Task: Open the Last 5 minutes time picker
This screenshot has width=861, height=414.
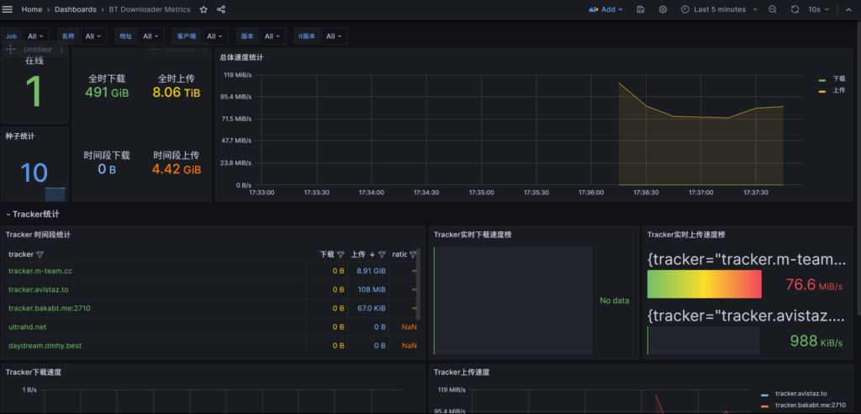Action: (x=719, y=9)
